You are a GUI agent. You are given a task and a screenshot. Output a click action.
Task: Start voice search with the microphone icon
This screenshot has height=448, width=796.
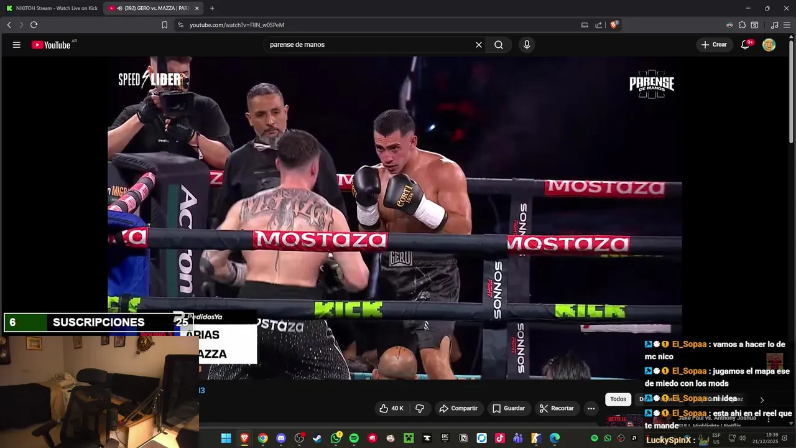[x=527, y=45]
